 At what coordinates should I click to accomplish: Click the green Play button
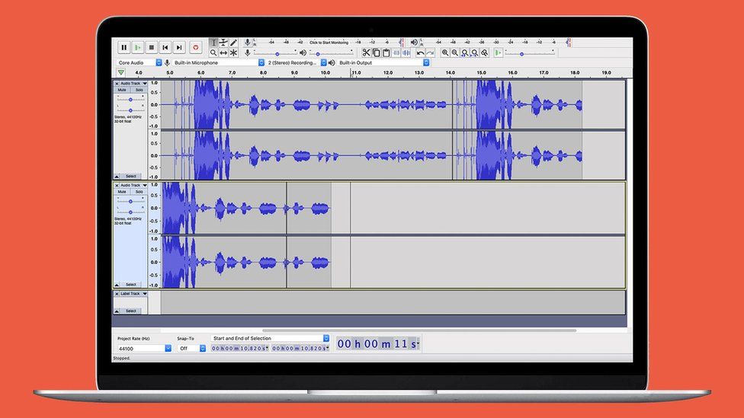coord(138,47)
